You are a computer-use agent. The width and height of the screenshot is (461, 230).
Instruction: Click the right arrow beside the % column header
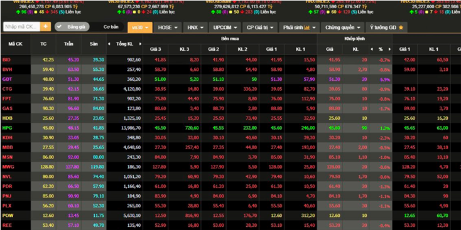[390, 50]
